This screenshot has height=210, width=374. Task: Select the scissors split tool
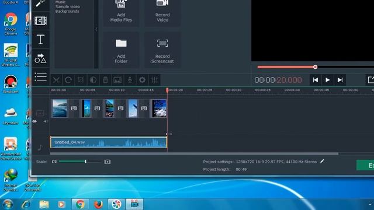point(56,80)
